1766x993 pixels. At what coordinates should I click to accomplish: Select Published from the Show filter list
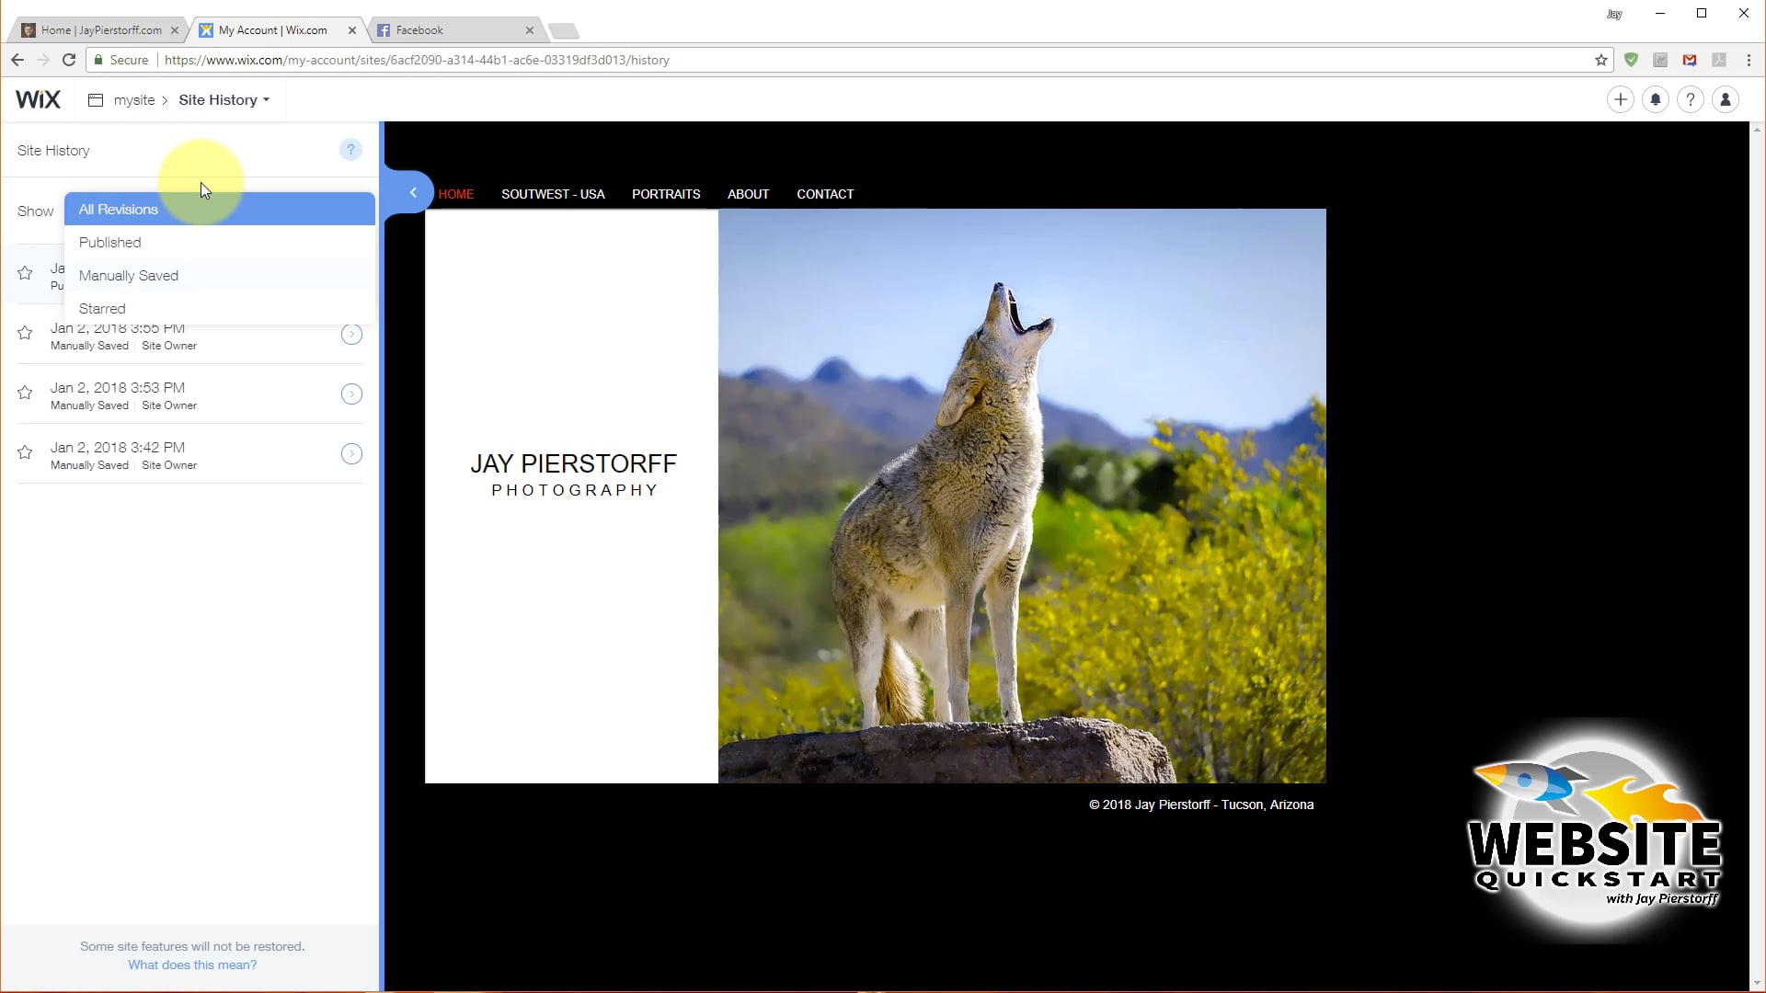coord(109,242)
